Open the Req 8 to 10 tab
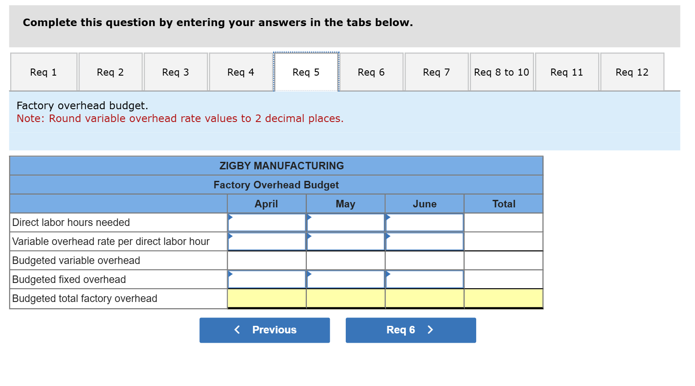 [502, 72]
